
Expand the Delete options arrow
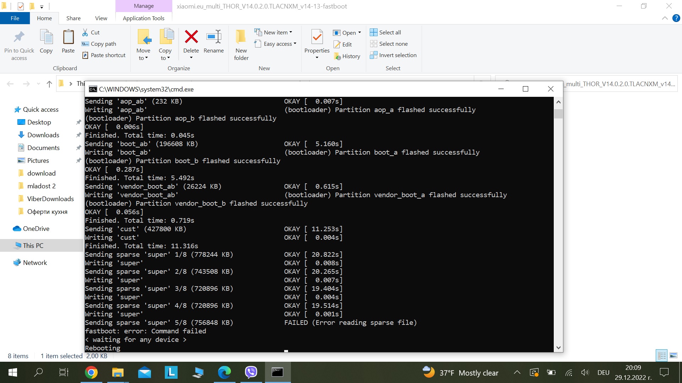pos(191,58)
